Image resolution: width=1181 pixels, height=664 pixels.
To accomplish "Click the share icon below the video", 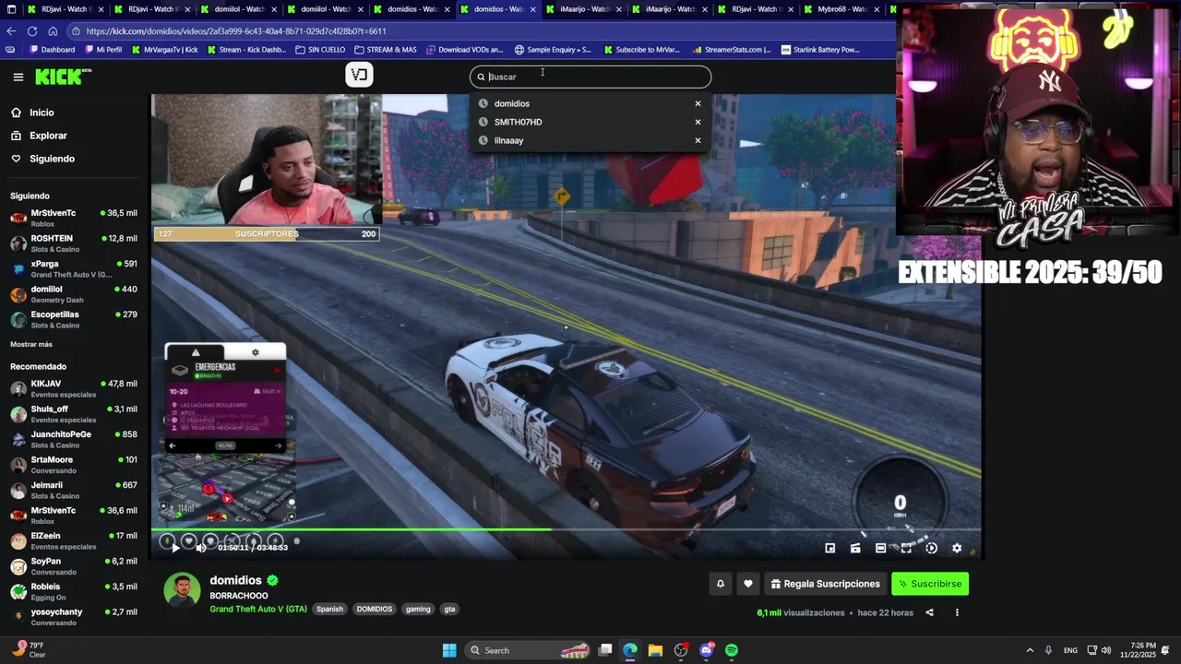I will (929, 612).
